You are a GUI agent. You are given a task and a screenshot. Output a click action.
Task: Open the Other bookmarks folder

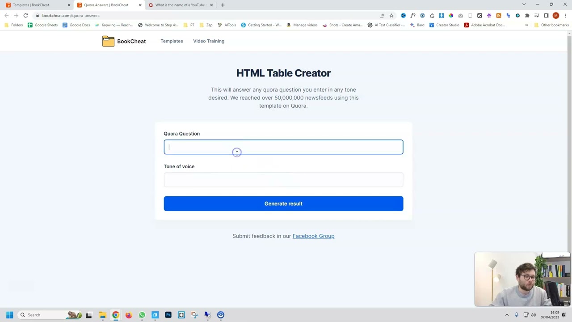point(551,25)
